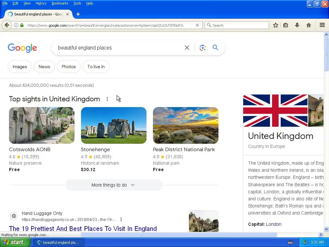Open the Bookmarks menu
Image resolution: width=329 pixels, height=247 pixels.
[60, 3]
